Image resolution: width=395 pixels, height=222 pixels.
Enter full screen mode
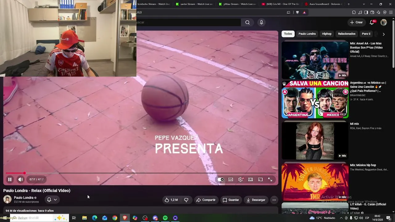[270, 179]
